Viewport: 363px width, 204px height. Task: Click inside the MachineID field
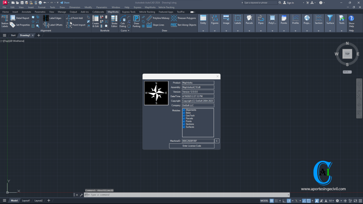(199, 141)
